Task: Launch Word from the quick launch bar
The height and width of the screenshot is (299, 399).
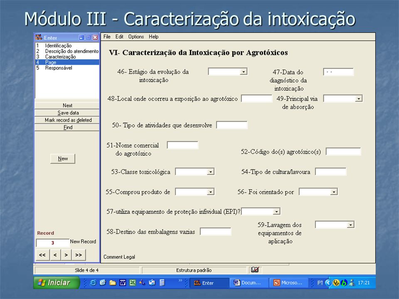Action: point(122,283)
